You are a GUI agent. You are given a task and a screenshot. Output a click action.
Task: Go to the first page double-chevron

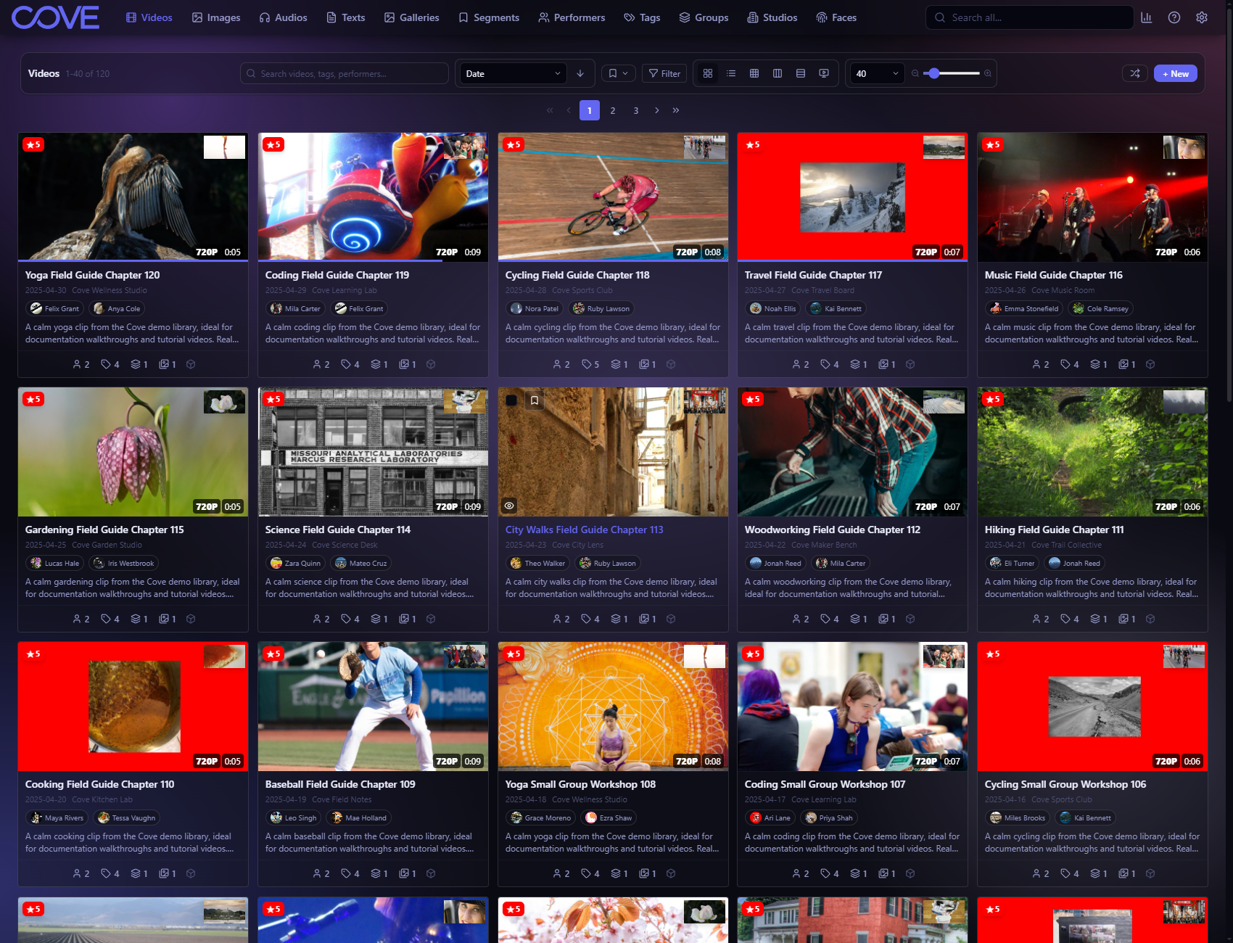tap(550, 110)
